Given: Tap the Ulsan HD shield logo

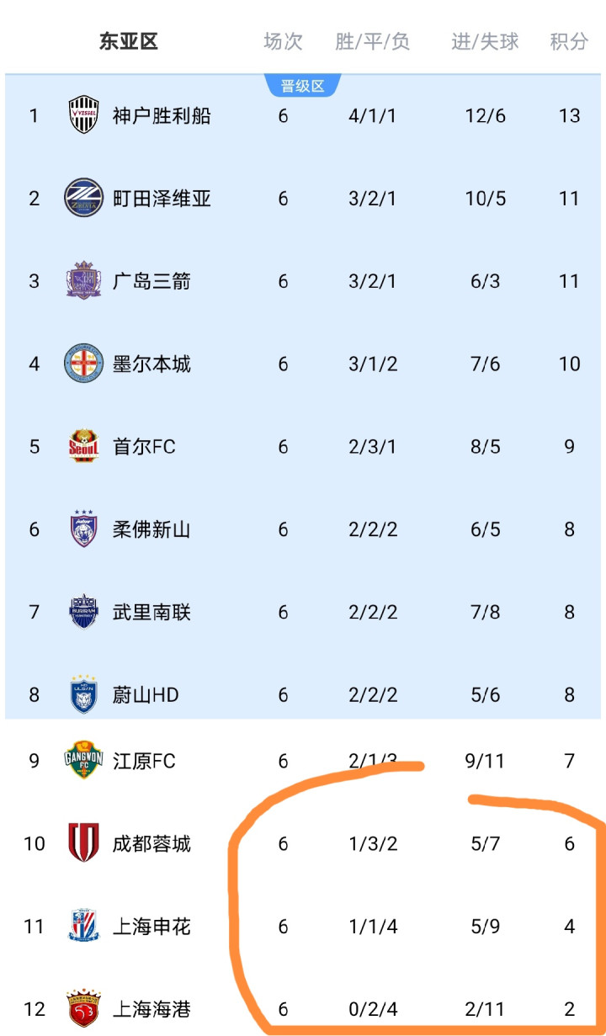Looking at the screenshot, I should point(84,694).
